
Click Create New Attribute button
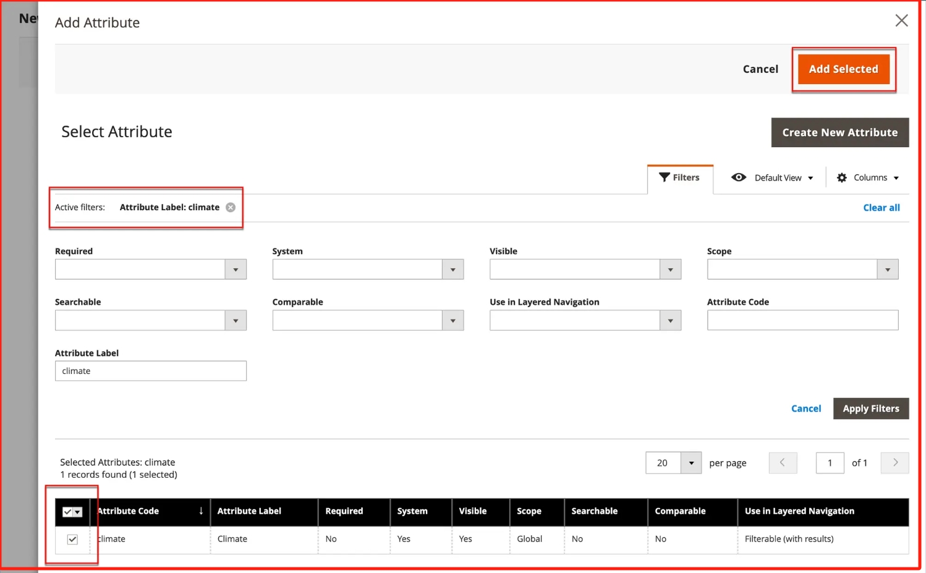(839, 133)
